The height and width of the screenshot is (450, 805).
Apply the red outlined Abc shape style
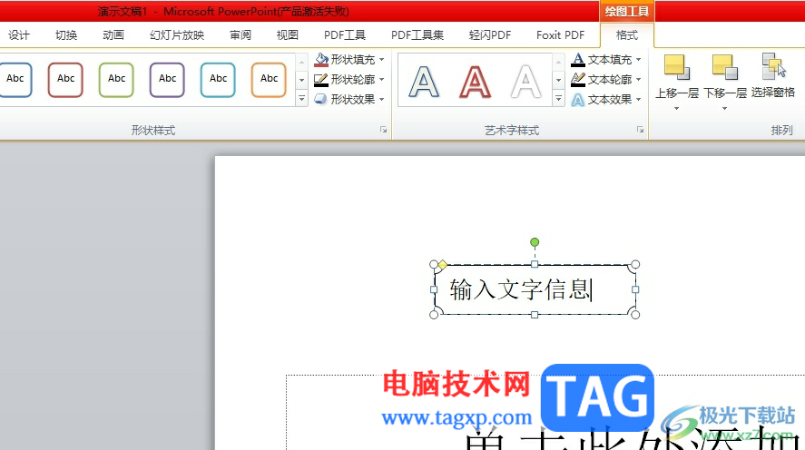pos(65,80)
